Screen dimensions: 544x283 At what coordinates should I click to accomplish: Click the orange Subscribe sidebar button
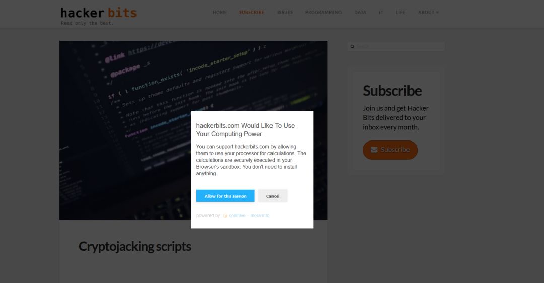pos(390,150)
